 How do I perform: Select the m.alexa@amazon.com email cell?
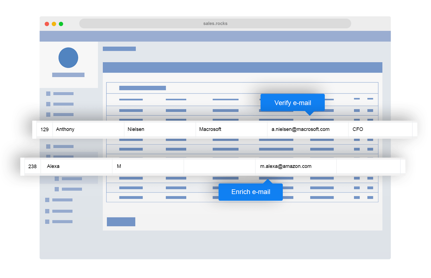pyautogui.click(x=286, y=166)
